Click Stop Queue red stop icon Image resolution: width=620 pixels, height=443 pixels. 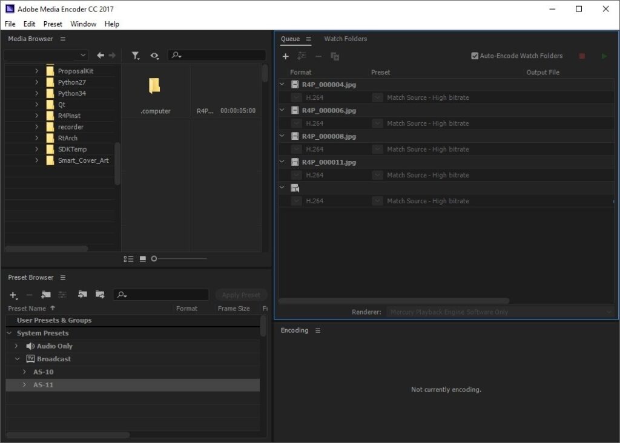[x=582, y=56]
